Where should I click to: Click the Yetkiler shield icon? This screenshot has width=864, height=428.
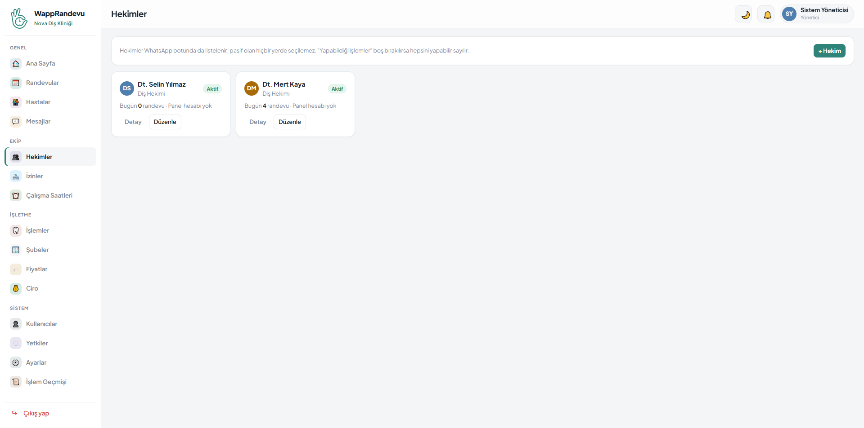click(x=16, y=344)
